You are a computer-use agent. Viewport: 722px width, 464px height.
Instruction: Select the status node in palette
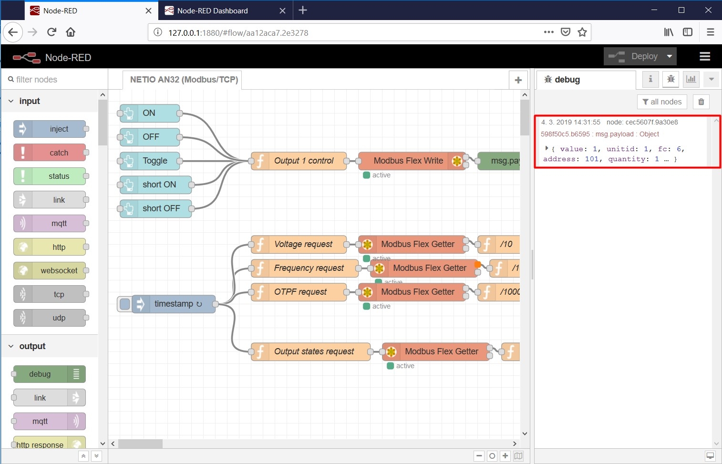pos(50,176)
